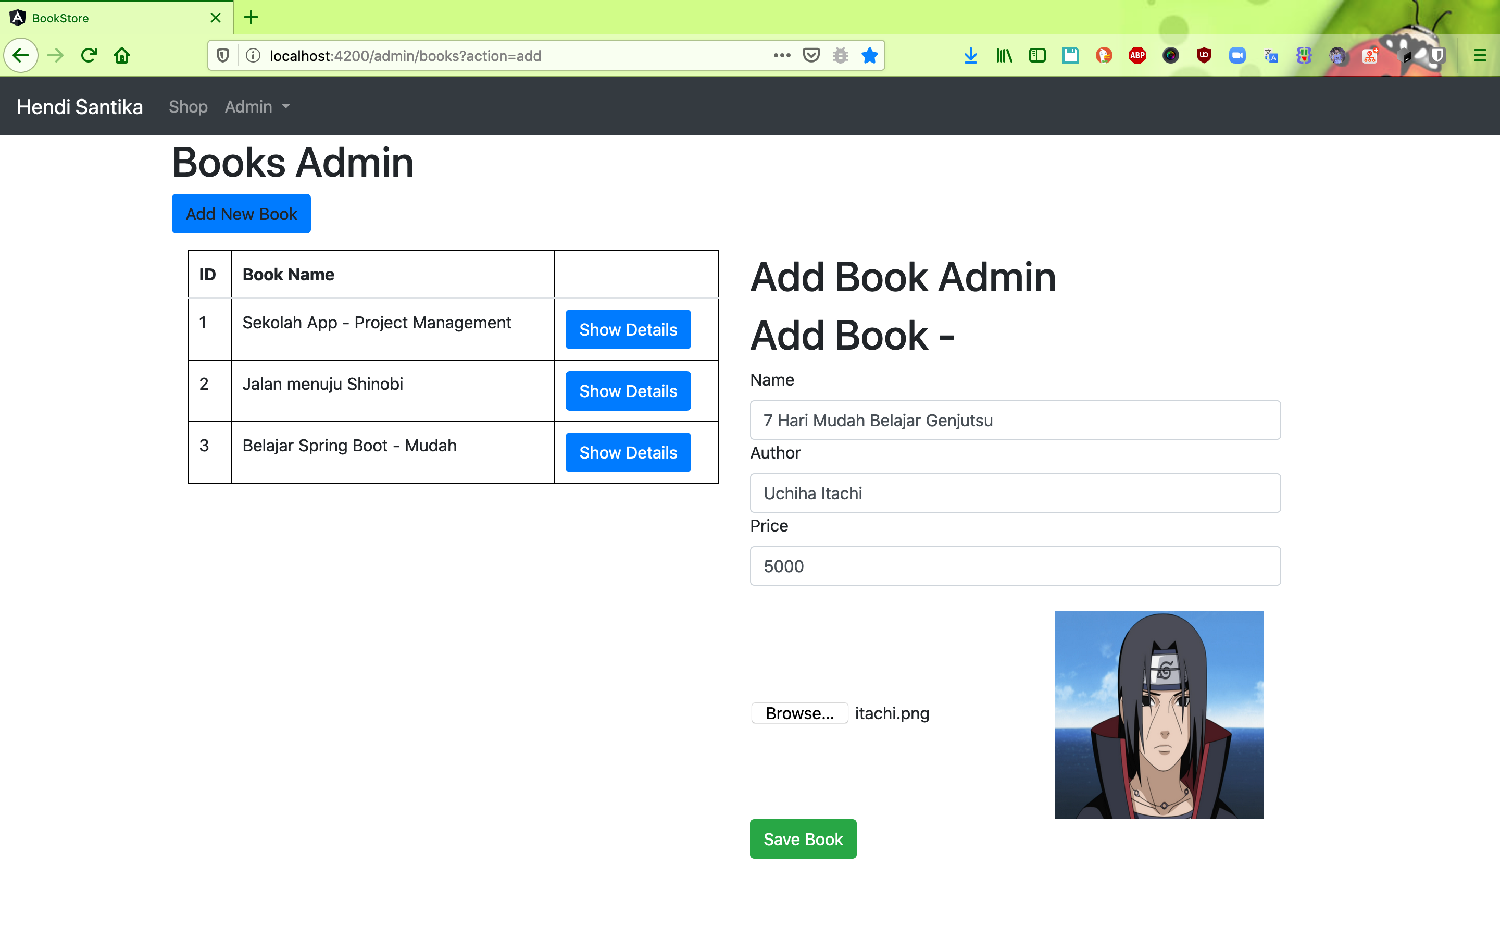
Task: Open page actions three-dot menu
Action: tap(782, 56)
